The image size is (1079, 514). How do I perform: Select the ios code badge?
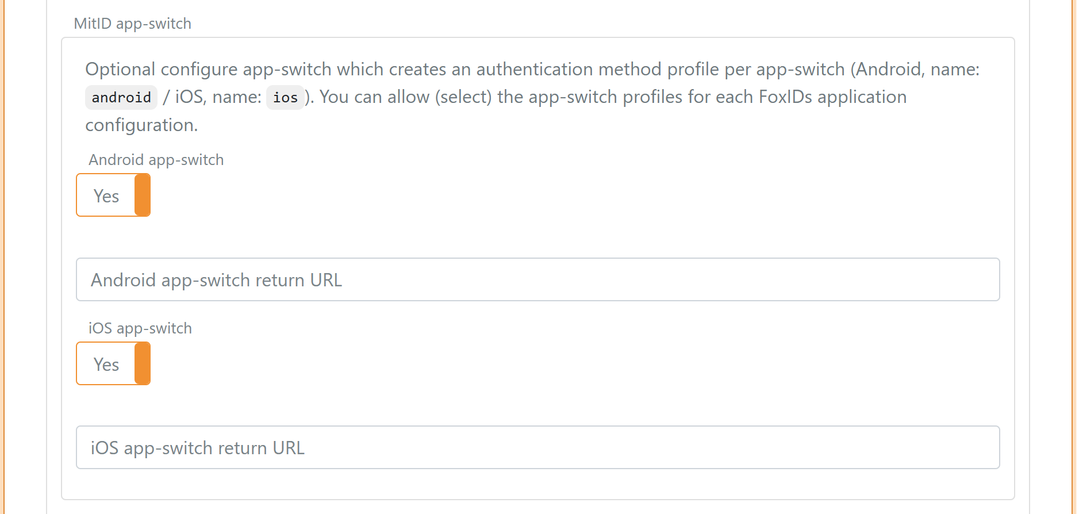(x=285, y=97)
